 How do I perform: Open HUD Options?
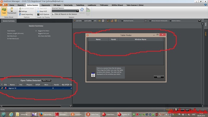click(43, 14)
